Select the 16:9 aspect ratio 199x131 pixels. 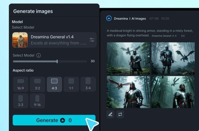pyautogui.click(x=21, y=84)
